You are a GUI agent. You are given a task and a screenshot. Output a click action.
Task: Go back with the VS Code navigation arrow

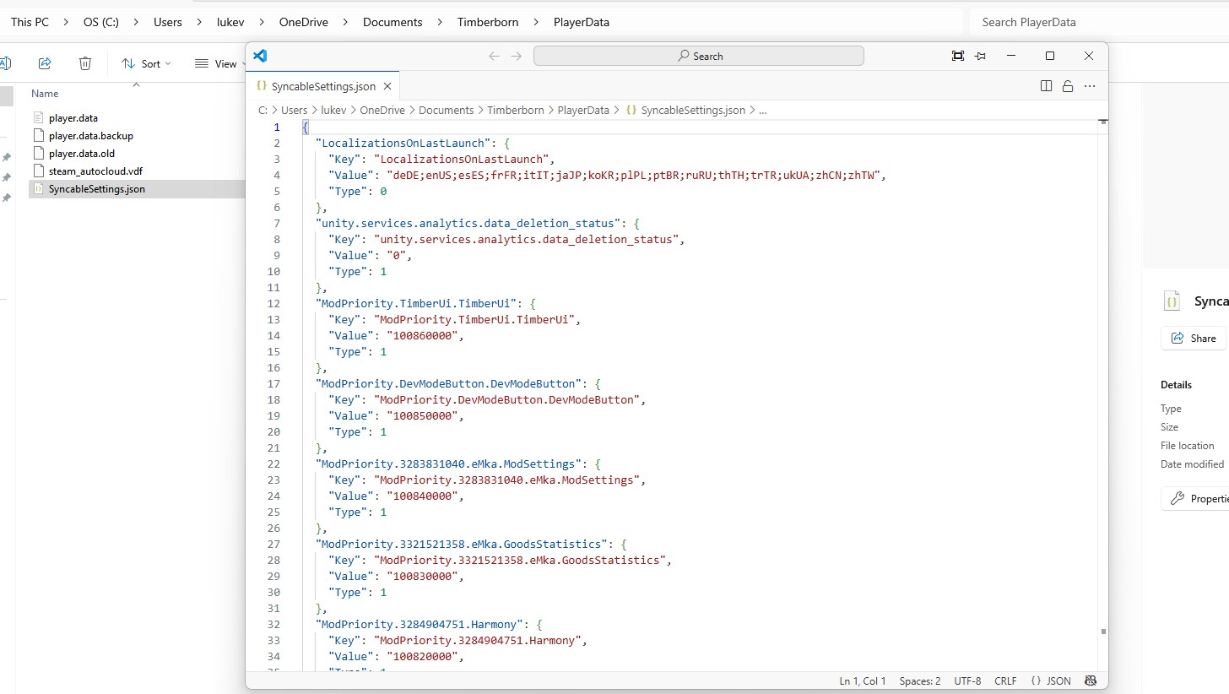[495, 56]
